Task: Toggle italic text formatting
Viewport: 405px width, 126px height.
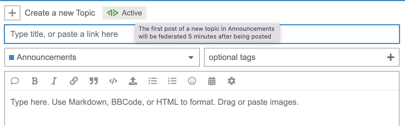Action: pyautogui.click(x=54, y=81)
